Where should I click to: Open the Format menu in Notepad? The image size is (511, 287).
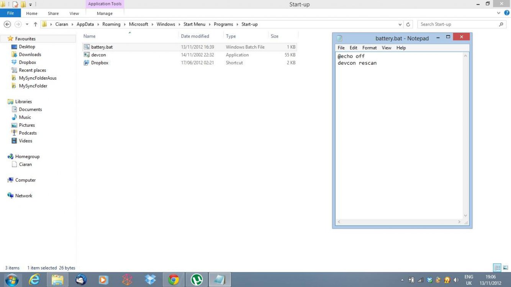[x=369, y=48]
